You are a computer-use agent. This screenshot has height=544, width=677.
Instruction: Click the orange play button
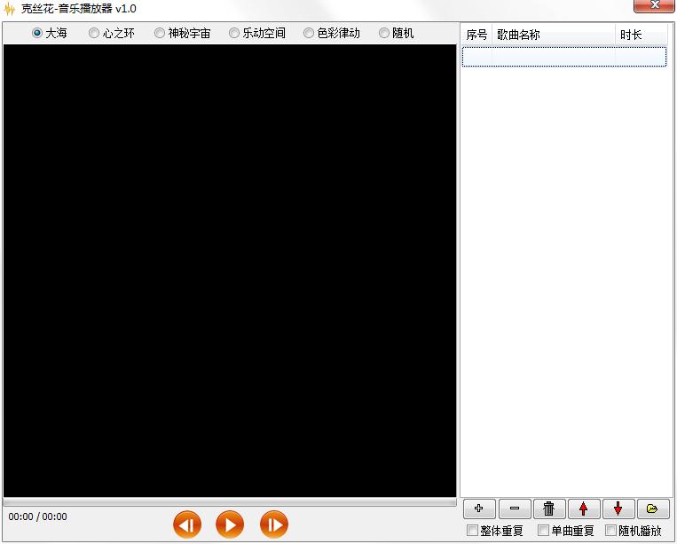pos(230,524)
